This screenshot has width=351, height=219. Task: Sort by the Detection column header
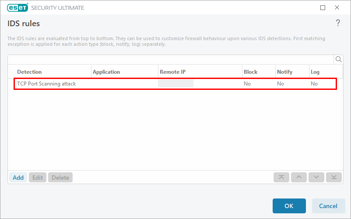coord(29,72)
